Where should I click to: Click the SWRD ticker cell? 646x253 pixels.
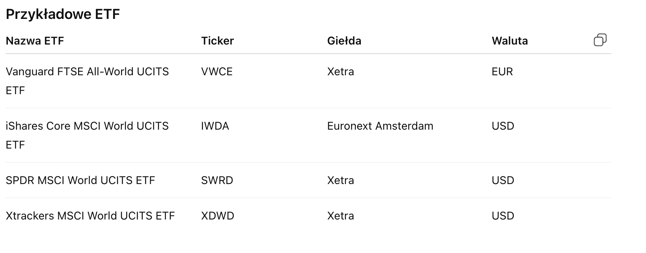[x=217, y=180]
